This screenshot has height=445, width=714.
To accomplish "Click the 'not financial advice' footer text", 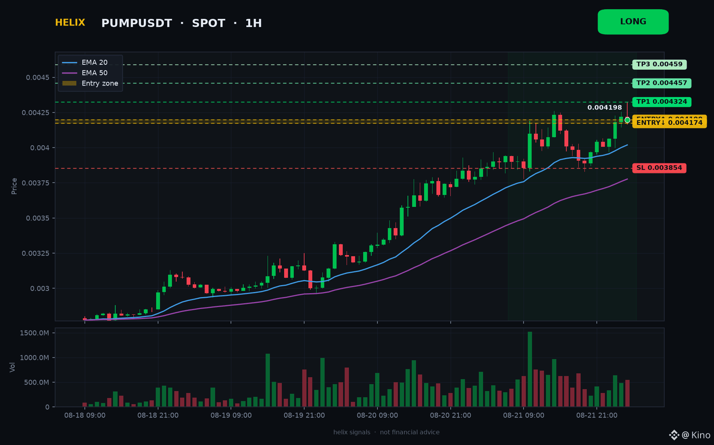I will click(409, 432).
